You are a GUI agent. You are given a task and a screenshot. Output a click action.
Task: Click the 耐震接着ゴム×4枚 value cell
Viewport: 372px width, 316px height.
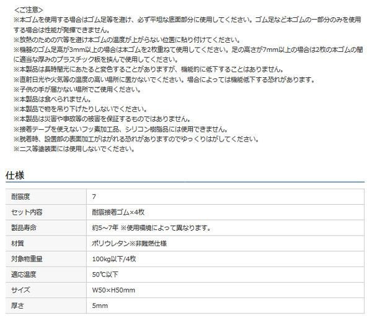[118, 212]
